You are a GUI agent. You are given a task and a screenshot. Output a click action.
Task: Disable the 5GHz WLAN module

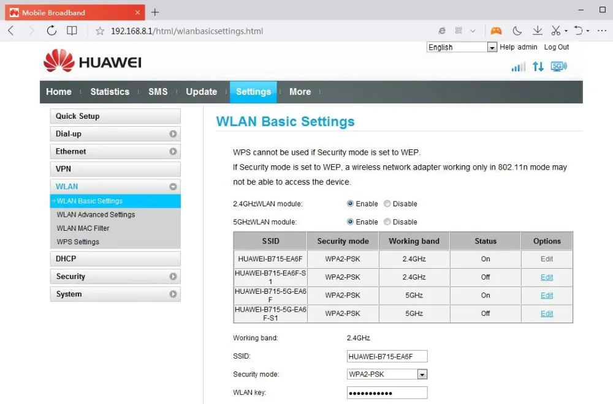tap(387, 222)
